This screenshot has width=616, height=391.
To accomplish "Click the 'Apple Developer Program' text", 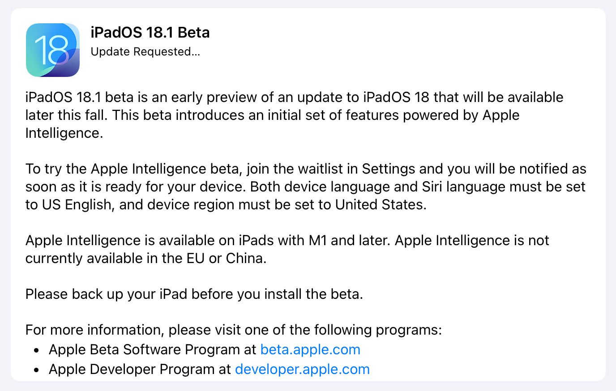I will click(x=132, y=369).
